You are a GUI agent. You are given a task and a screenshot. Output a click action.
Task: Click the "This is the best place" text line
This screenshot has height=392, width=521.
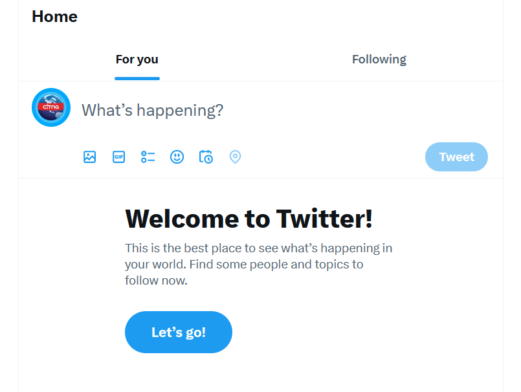258,248
